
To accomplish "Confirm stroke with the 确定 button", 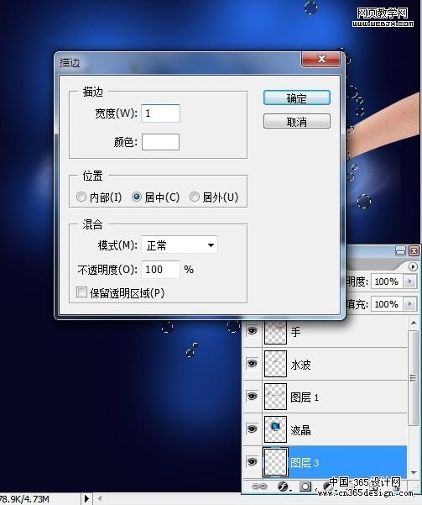I will coord(296,98).
